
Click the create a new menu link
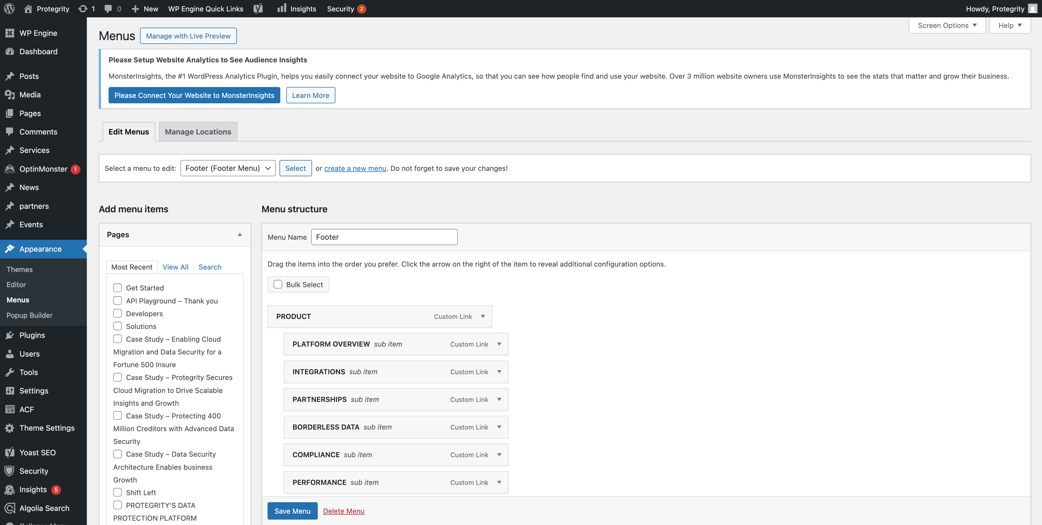355,168
